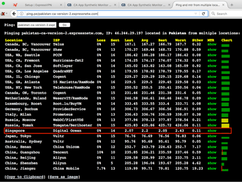Show MTR for Atlanta RamNode row
This screenshot has height=182, width=242.
pos(212,82)
